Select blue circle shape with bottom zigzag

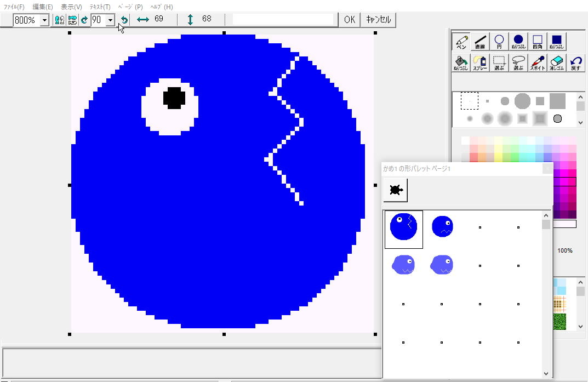(442, 226)
